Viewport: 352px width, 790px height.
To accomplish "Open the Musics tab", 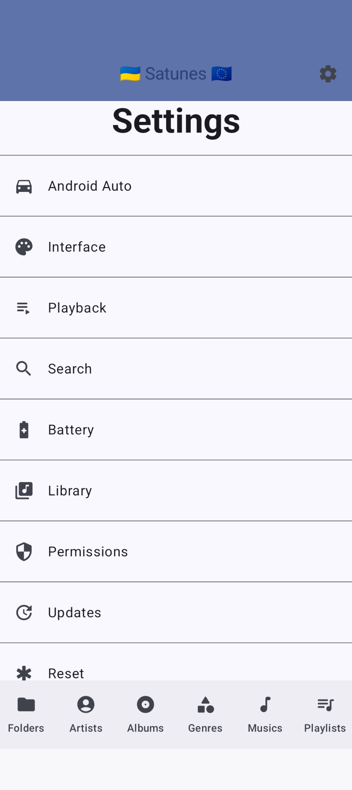I will pos(265,714).
